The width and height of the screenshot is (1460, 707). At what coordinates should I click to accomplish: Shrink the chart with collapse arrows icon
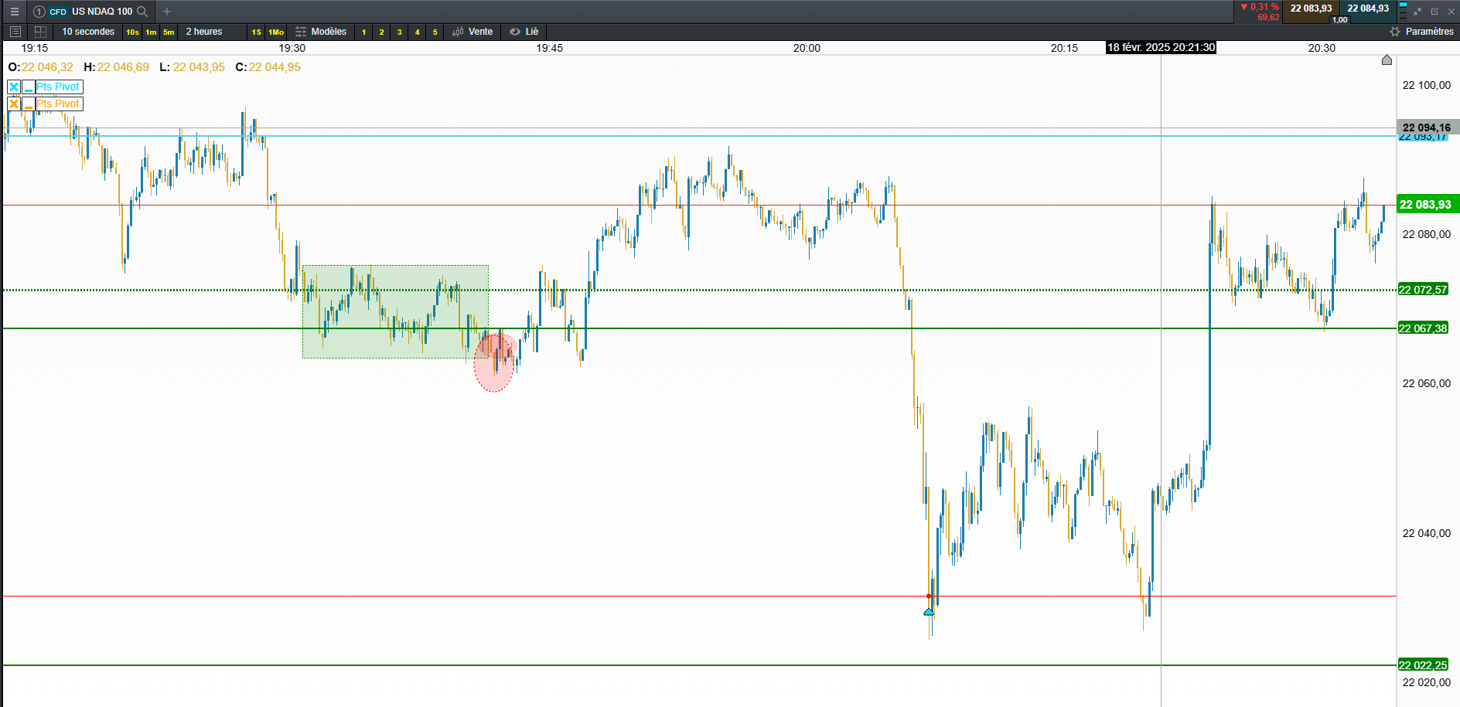1418,12
